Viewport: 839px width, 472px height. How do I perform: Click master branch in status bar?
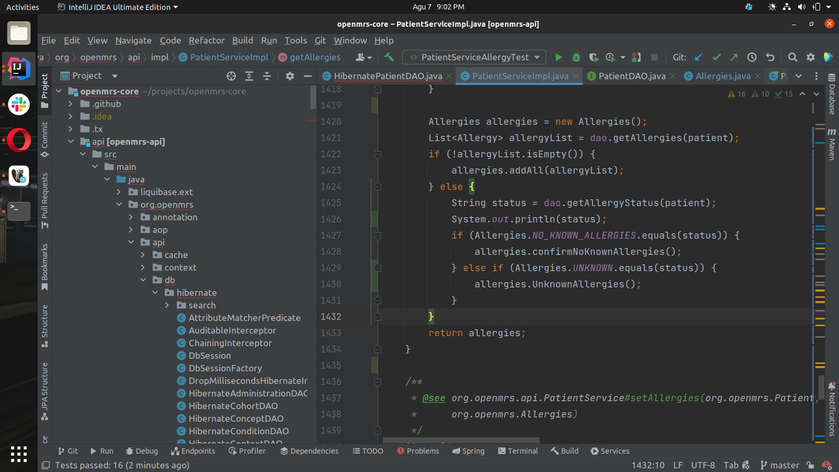[x=780, y=465]
